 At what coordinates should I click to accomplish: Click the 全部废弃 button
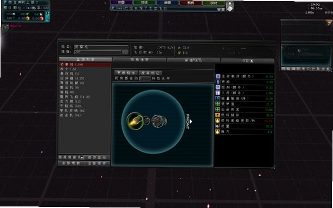(97, 163)
